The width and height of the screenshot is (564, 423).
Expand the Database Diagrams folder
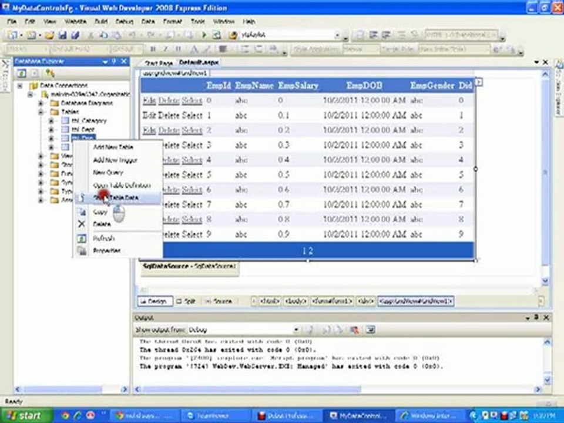click(x=41, y=103)
